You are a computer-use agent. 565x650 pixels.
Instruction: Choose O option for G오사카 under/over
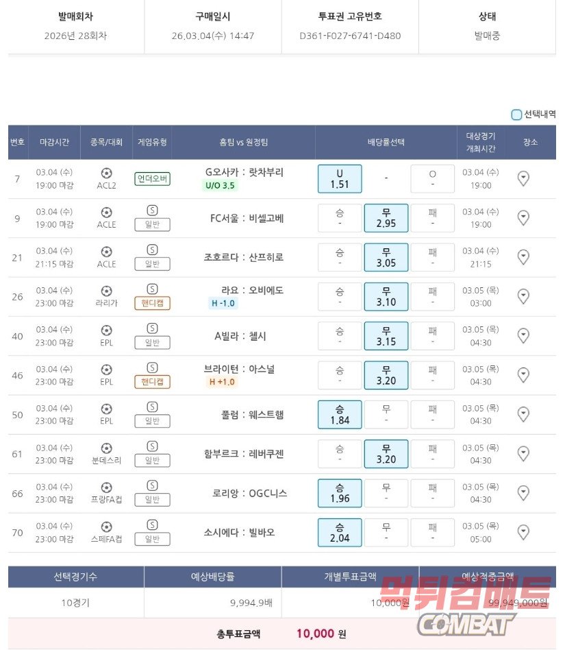click(432, 179)
